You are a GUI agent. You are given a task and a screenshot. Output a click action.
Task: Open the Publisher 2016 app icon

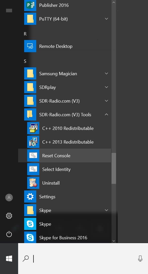[x=30, y=5]
